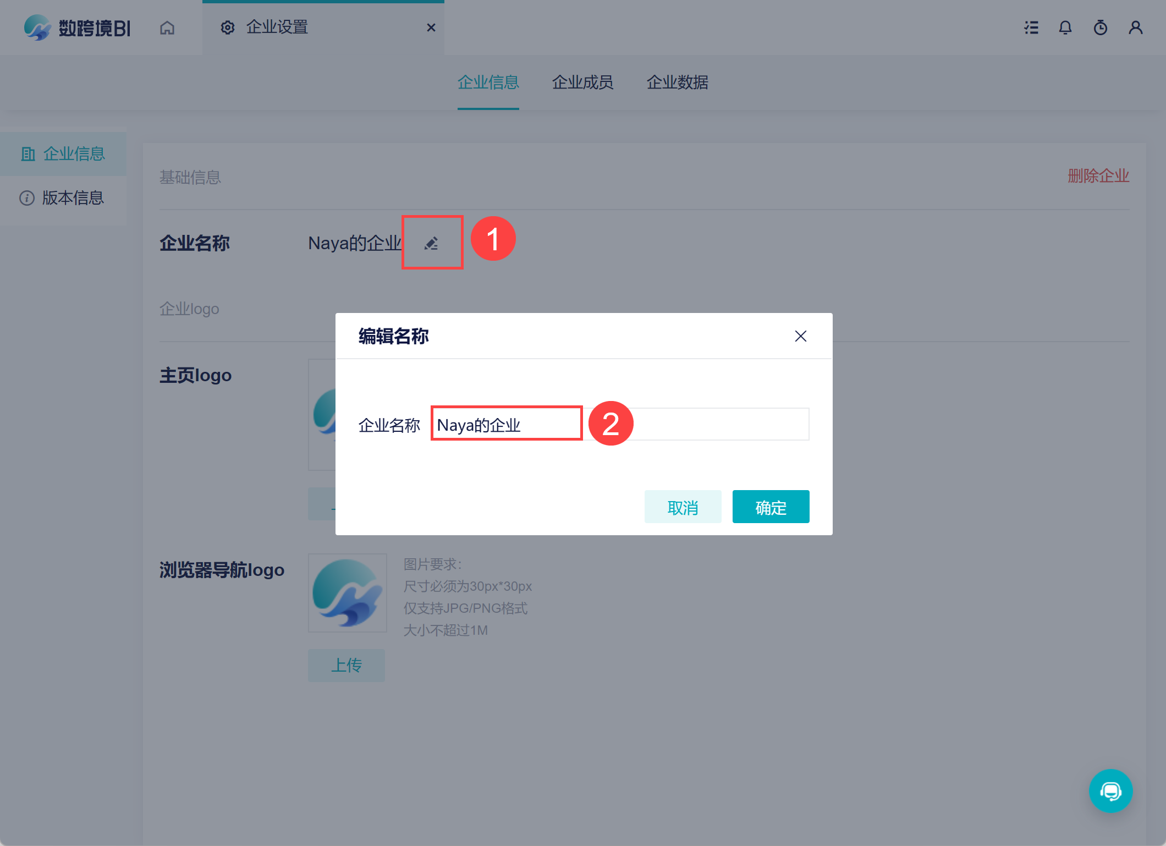This screenshot has width=1166, height=846.
Task: Open the task list icon
Action: click(x=1031, y=28)
